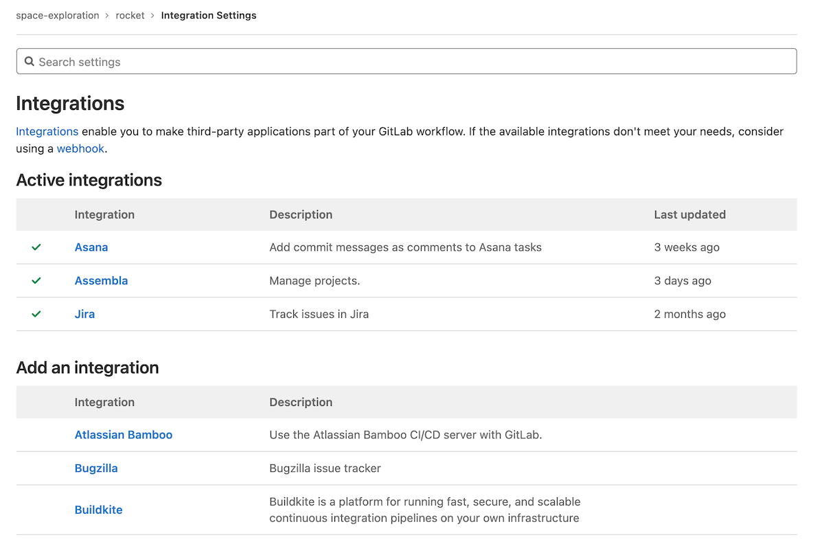Click the breadcrumb chevron after space-exploration
The image size is (824, 544).
(105, 15)
